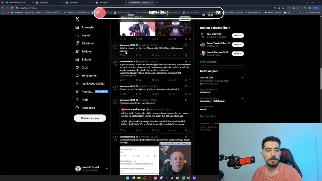Open Grok icon on Kabe'de hacılar tweet
The width and height of the screenshot is (322, 181).
point(186,45)
